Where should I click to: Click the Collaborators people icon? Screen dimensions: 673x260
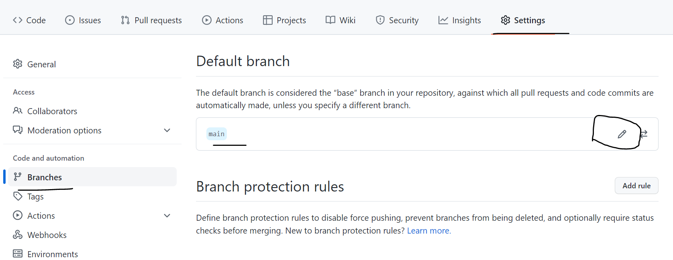[x=18, y=111]
